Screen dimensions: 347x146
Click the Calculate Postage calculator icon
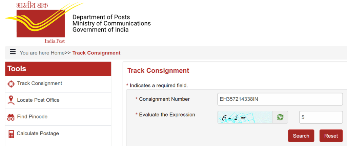[11, 134]
